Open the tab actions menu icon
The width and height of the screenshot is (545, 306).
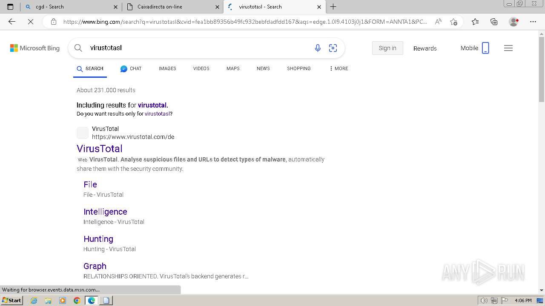pyautogui.click(x=10, y=7)
